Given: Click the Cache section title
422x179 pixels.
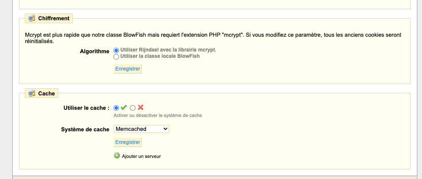Looking at the screenshot, I should [x=46, y=94].
